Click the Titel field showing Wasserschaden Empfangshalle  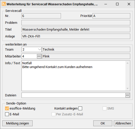pyautogui.click(x=76, y=30)
